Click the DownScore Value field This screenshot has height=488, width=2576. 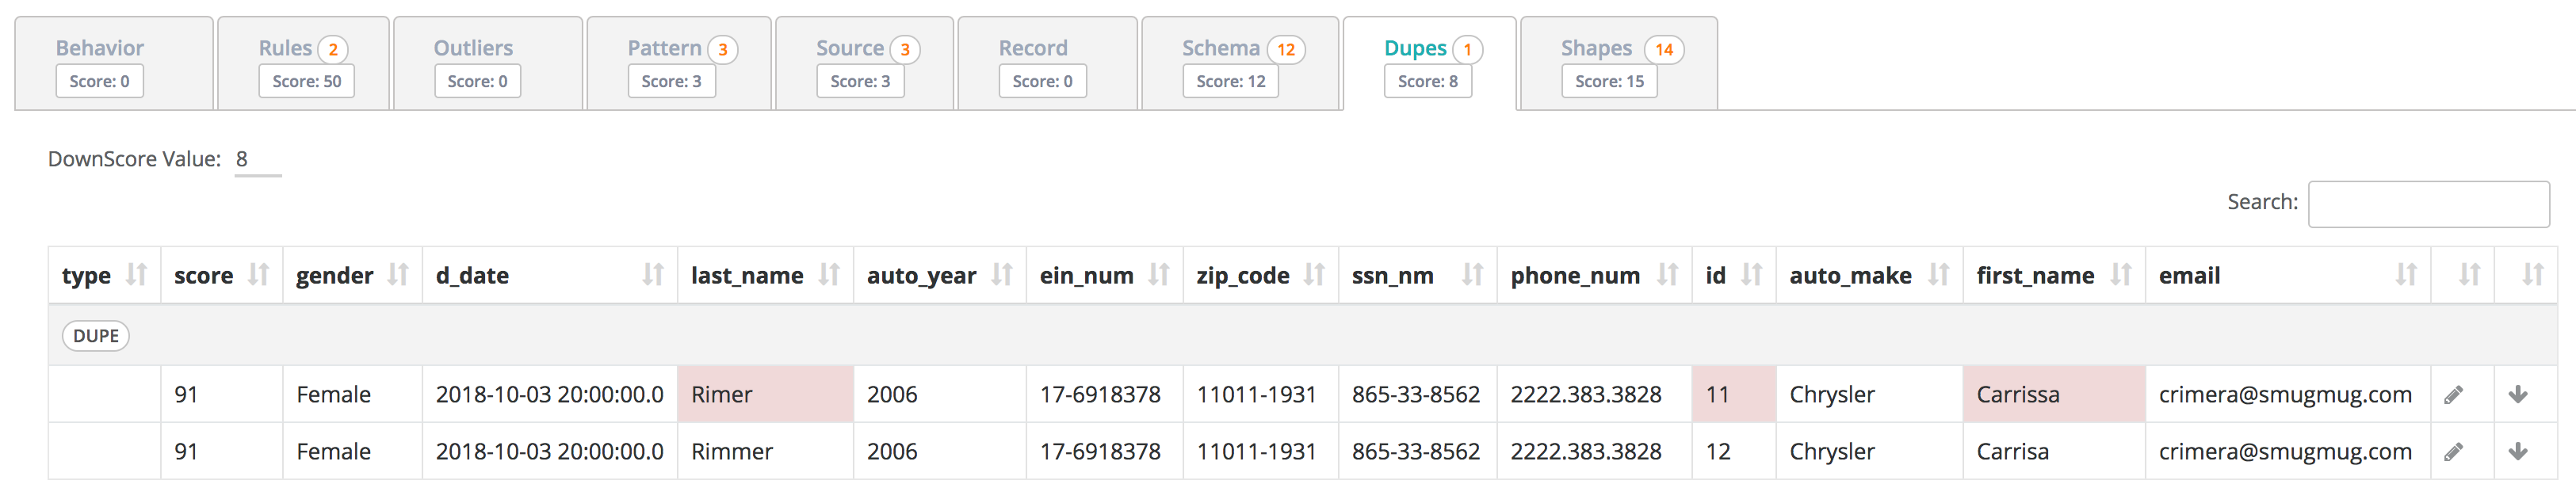(257, 160)
